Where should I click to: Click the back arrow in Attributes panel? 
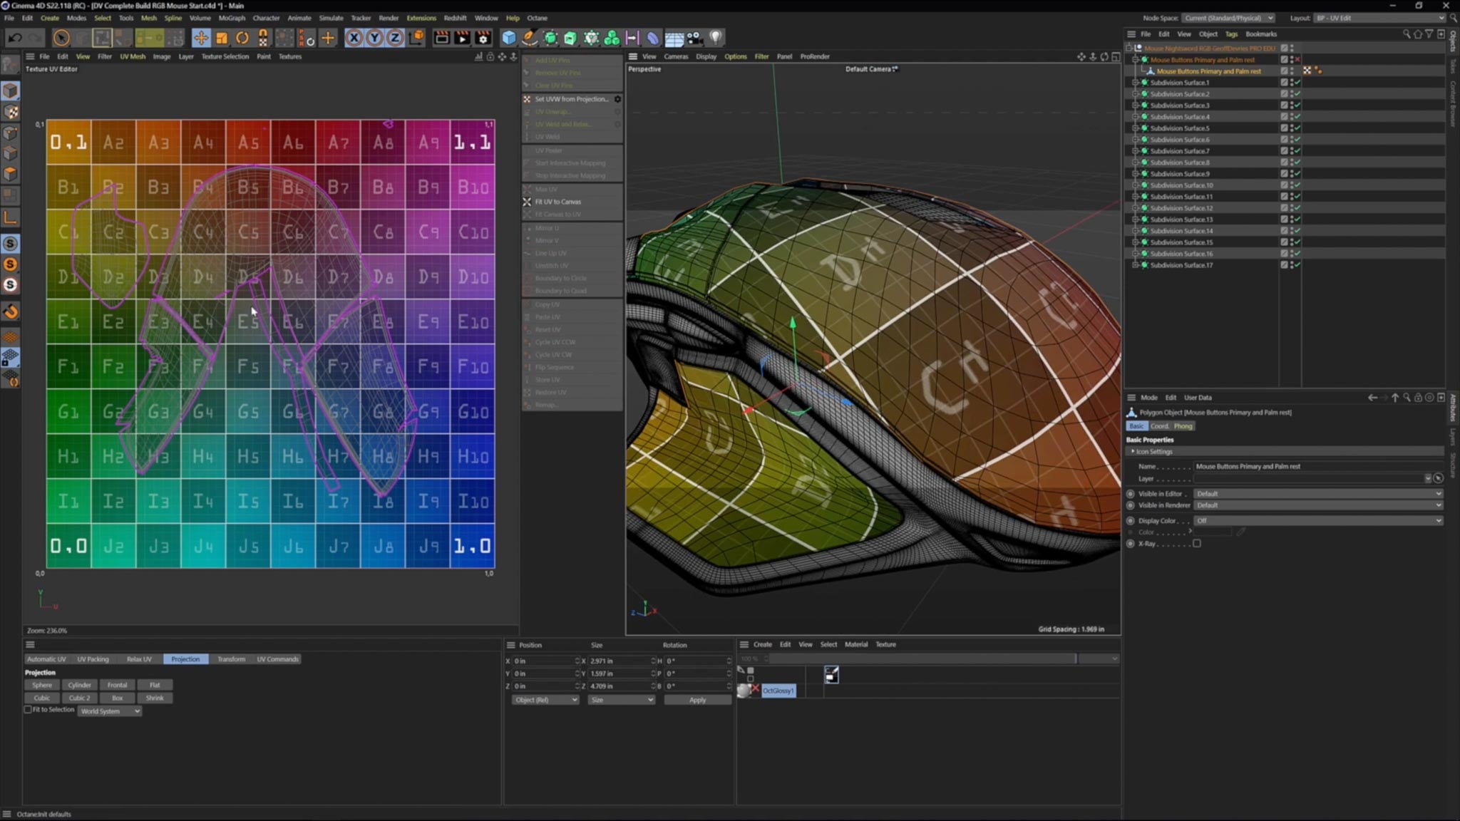(1372, 398)
